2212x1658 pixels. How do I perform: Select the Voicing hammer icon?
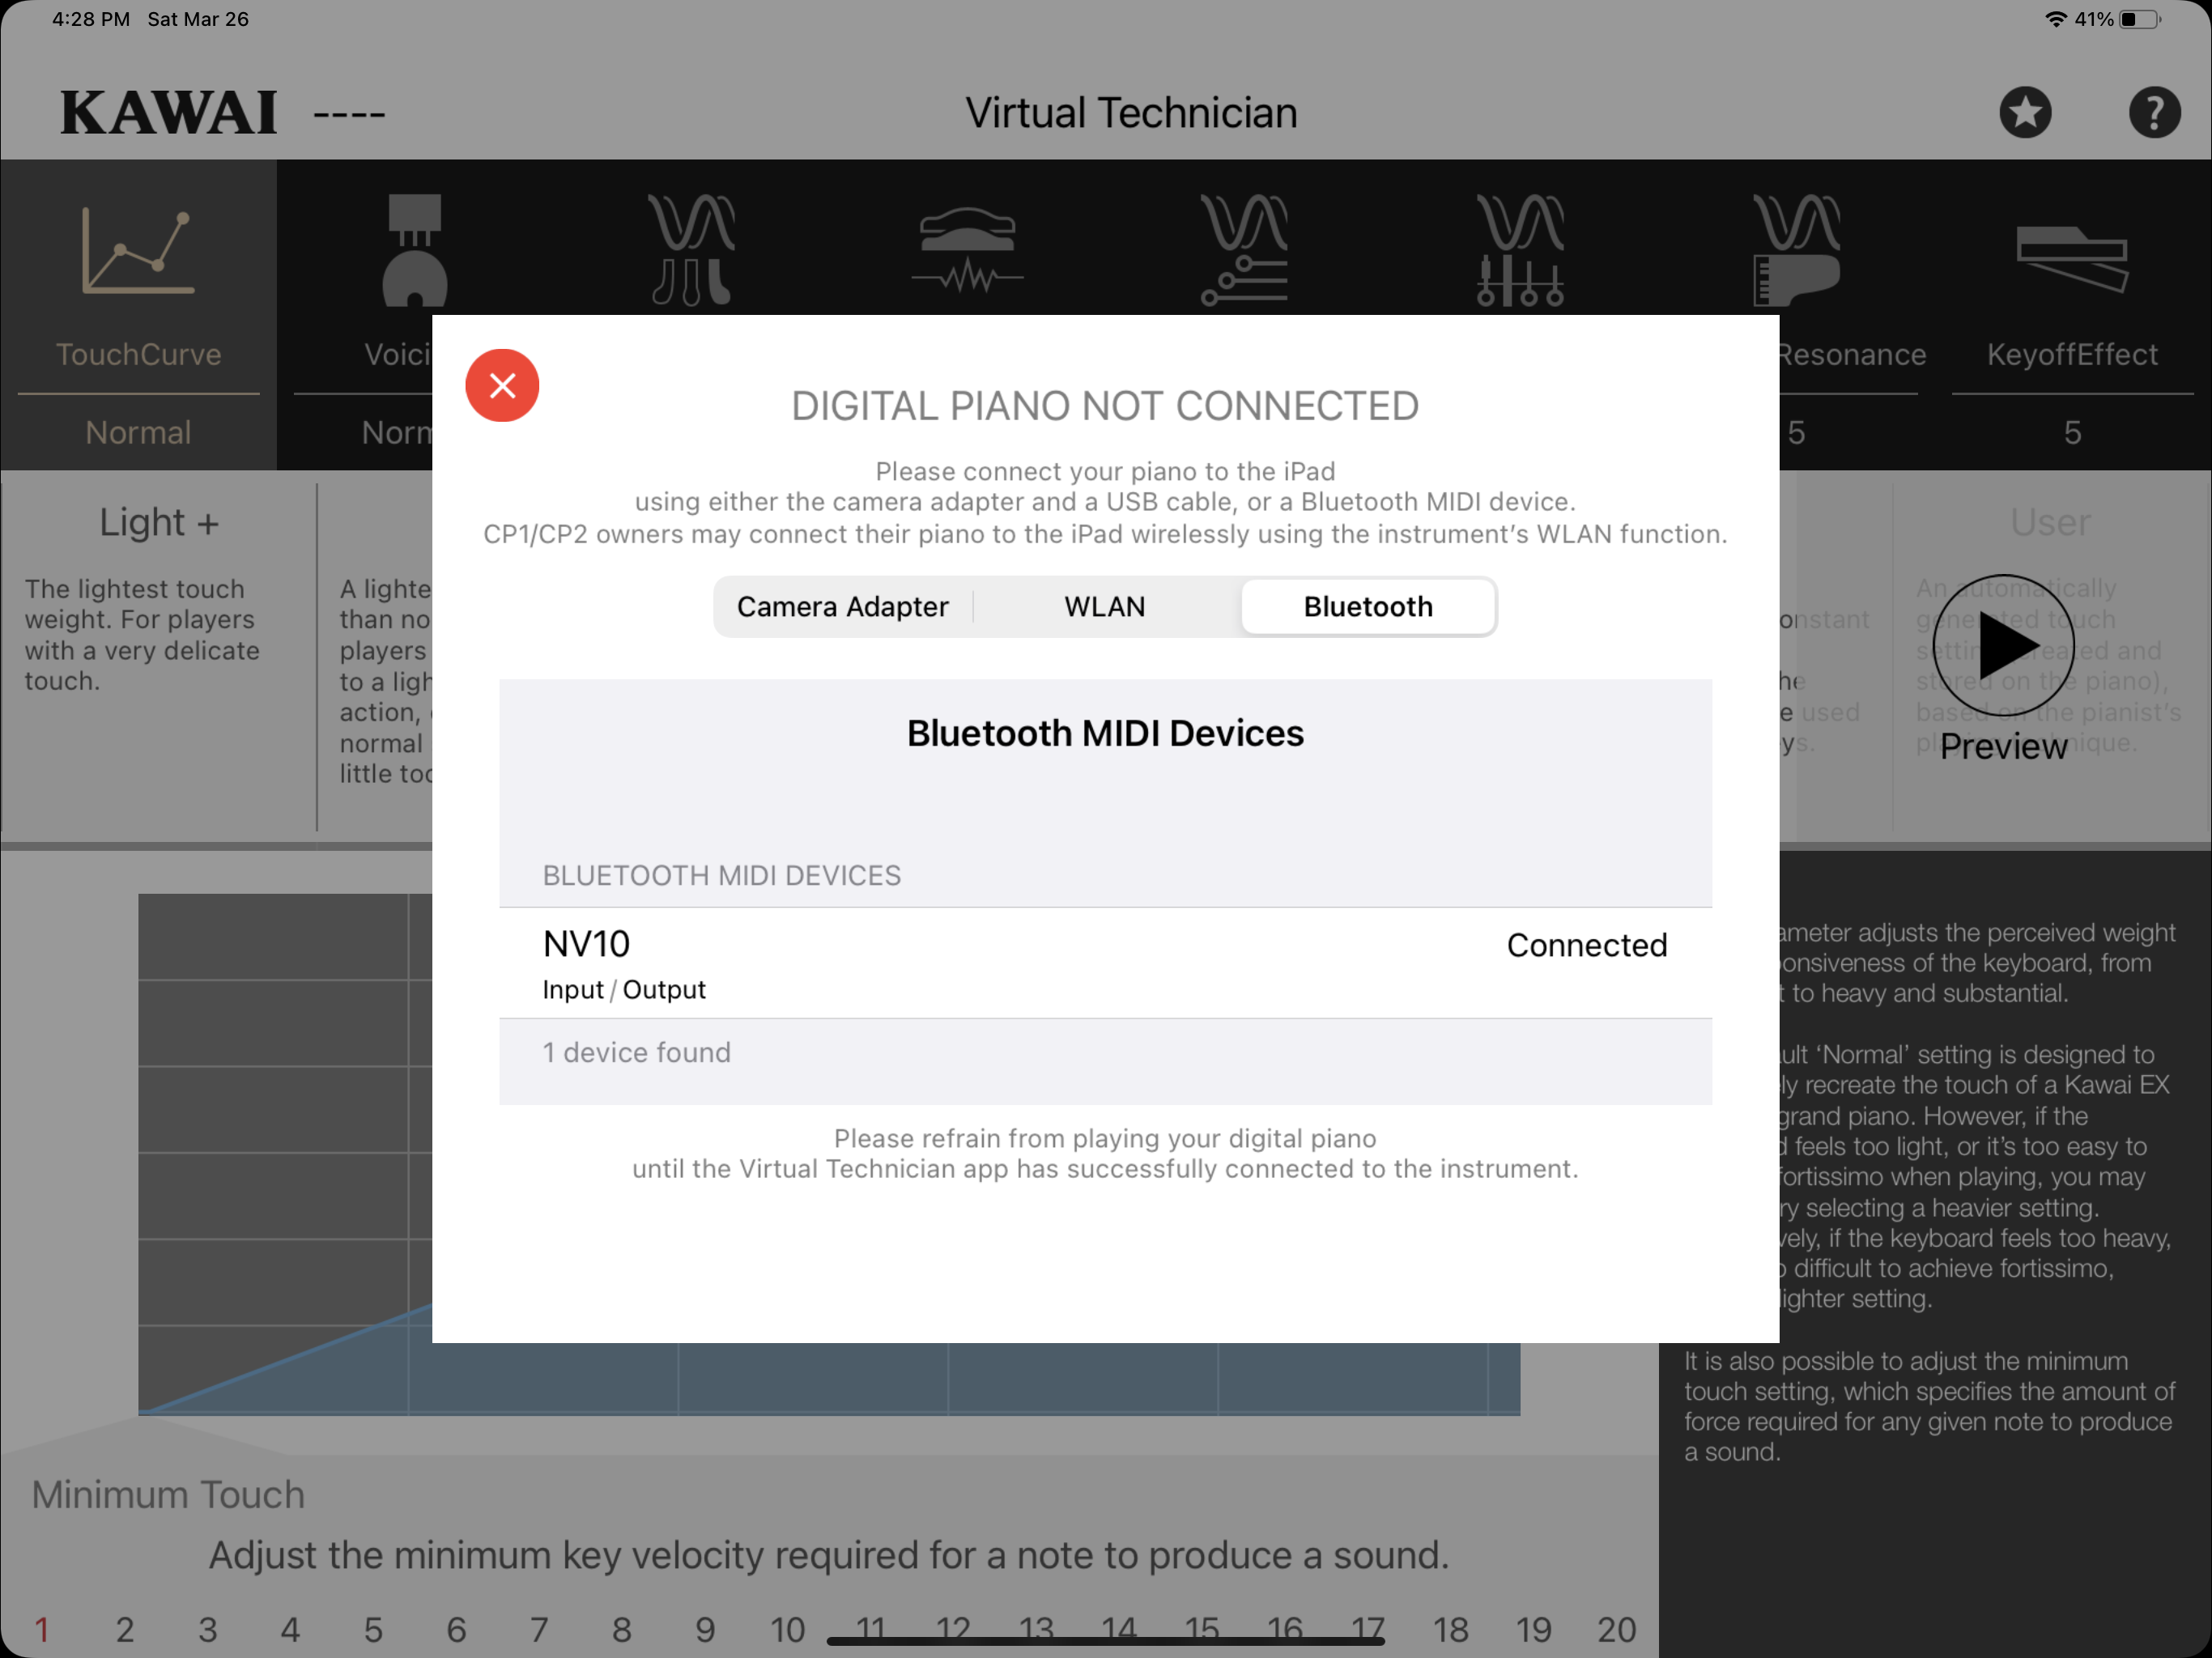click(x=414, y=250)
